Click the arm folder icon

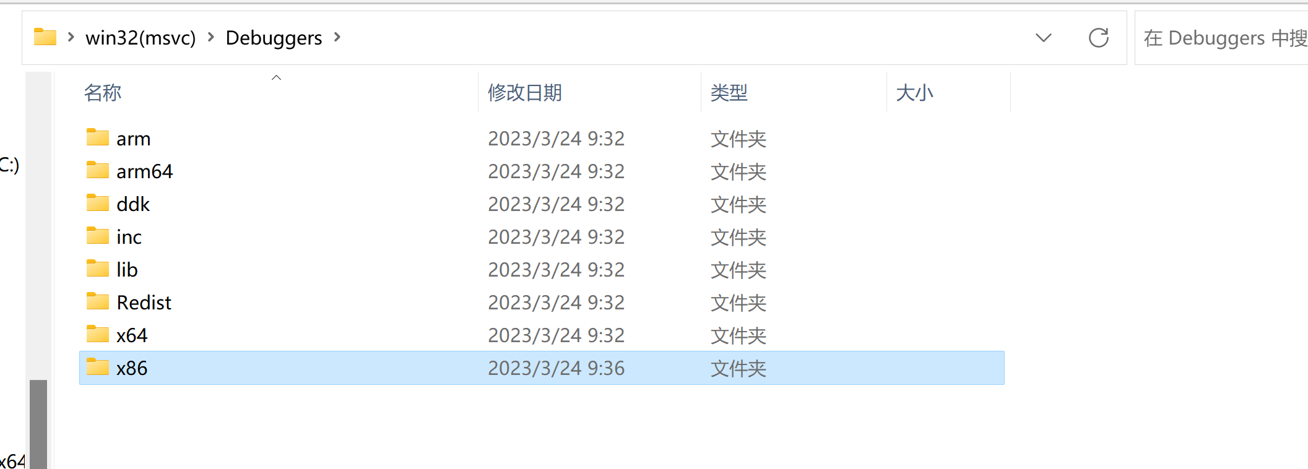coord(97,137)
